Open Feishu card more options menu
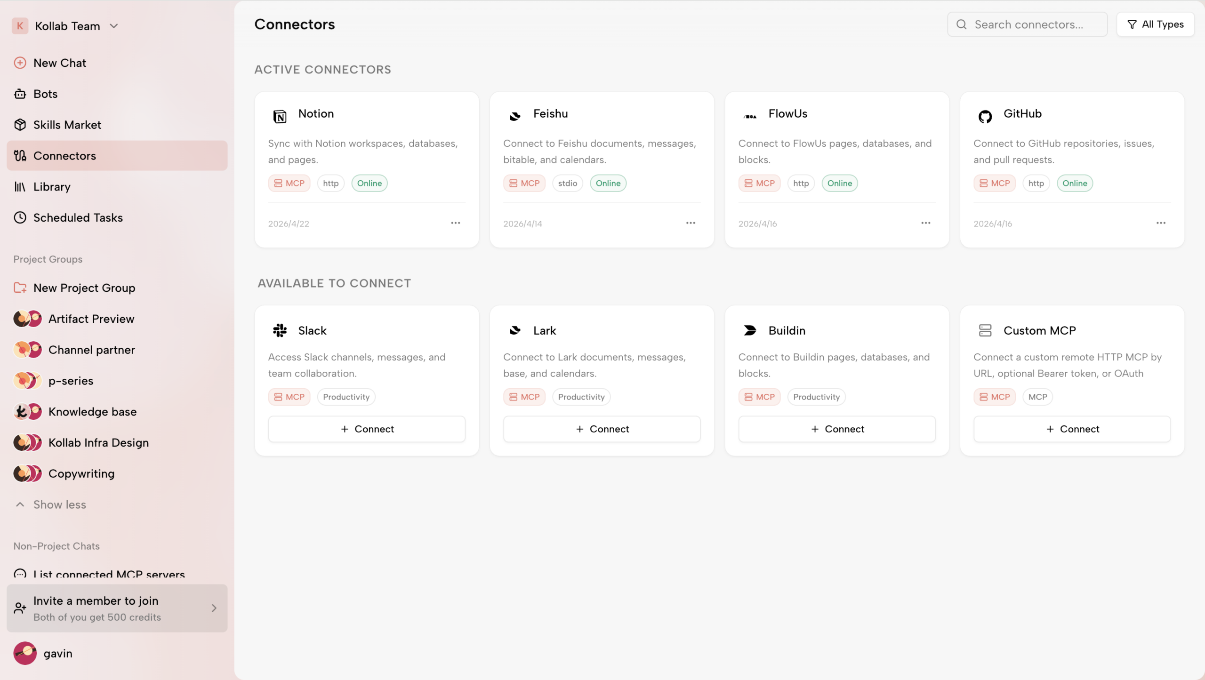This screenshot has width=1205, height=680. tap(691, 223)
